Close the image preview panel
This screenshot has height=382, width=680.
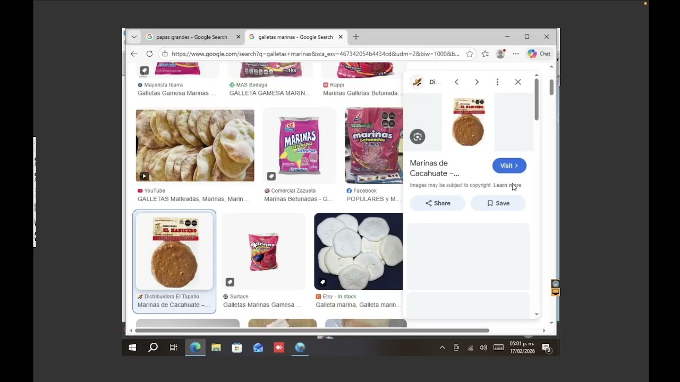[x=518, y=82]
